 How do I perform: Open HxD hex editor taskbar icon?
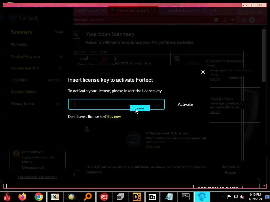pyautogui.click(x=55, y=197)
